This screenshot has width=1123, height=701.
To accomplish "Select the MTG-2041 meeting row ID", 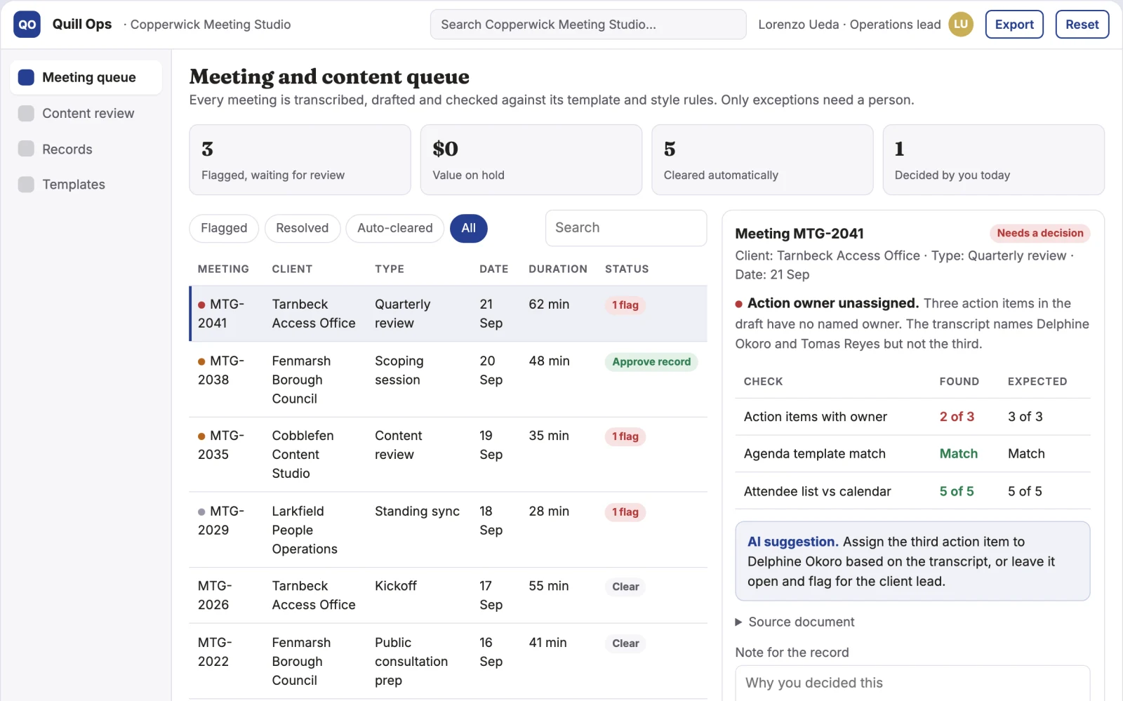I will [221, 314].
